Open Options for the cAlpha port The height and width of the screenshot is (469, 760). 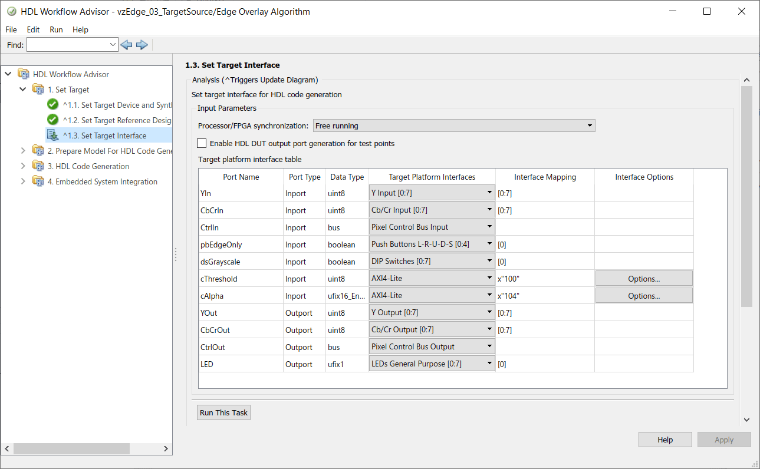point(643,296)
